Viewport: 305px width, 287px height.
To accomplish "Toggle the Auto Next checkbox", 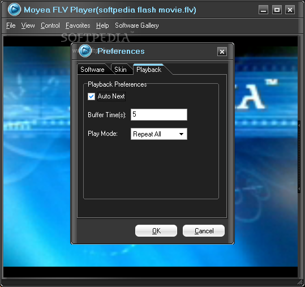I will coord(91,96).
